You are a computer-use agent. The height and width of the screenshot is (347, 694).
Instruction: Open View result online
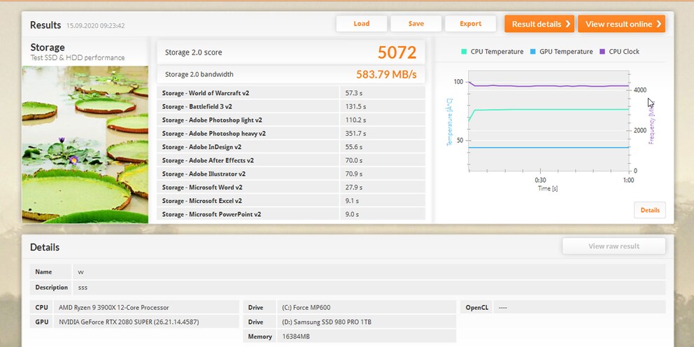tap(621, 24)
